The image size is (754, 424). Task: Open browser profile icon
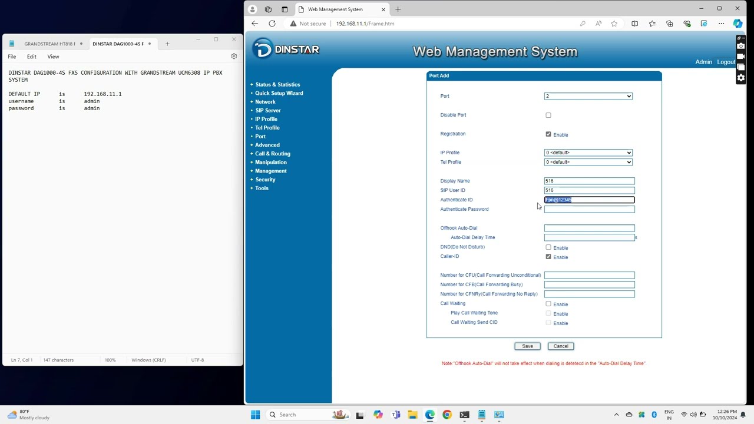coord(252,9)
